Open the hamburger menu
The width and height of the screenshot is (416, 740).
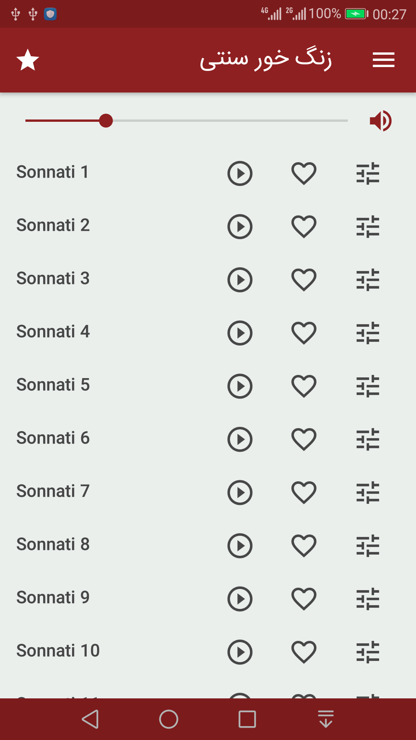[x=383, y=60]
